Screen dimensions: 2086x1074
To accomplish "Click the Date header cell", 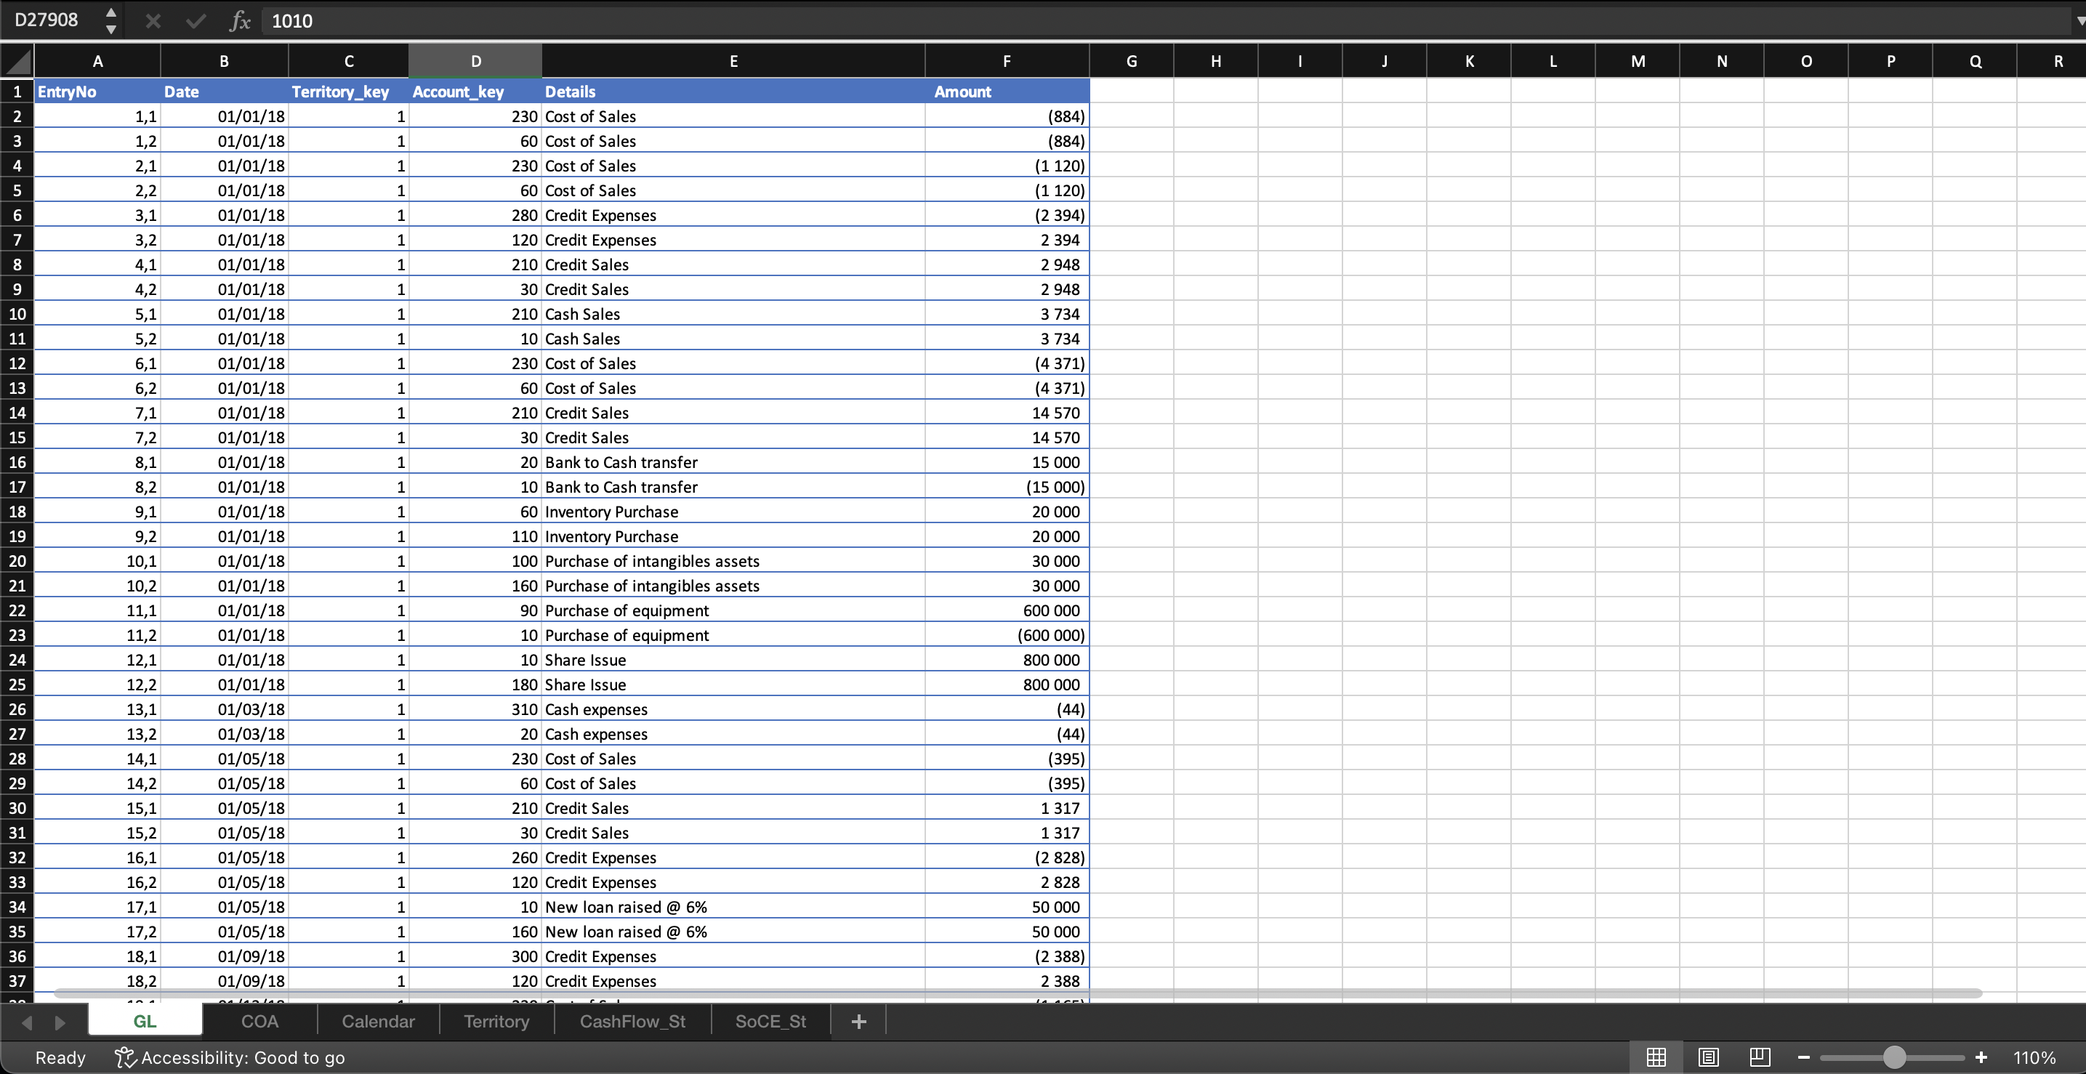I will [225, 92].
